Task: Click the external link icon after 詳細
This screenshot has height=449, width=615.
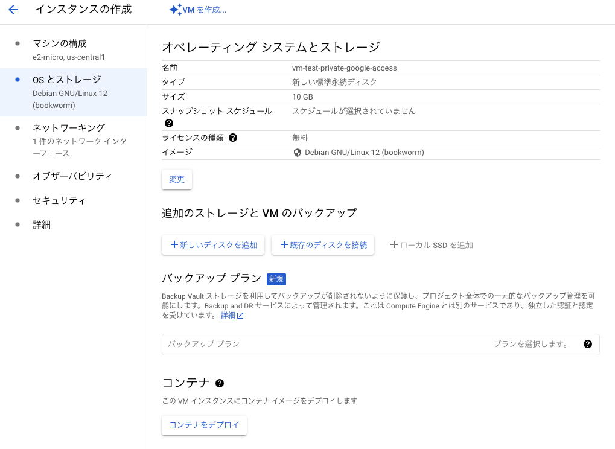Action: [240, 316]
